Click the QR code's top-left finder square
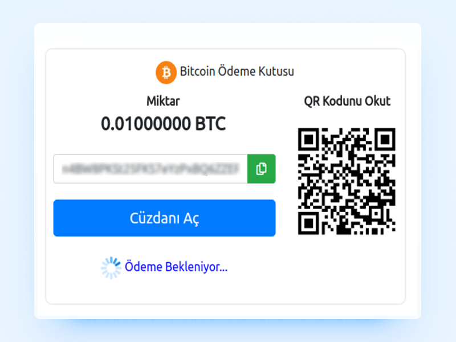This screenshot has height=342, width=456. click(x=309, y=140)
